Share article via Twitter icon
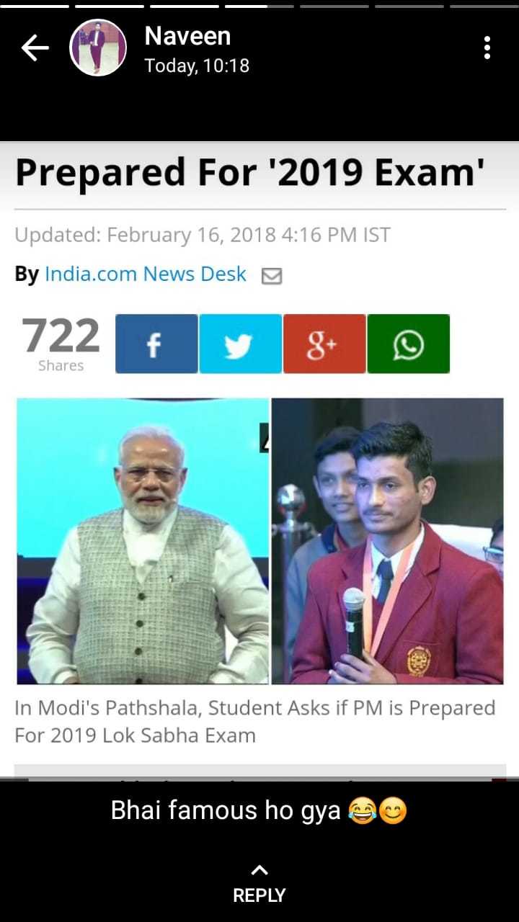This screenshot has width=519, height=922. (240, 344)
